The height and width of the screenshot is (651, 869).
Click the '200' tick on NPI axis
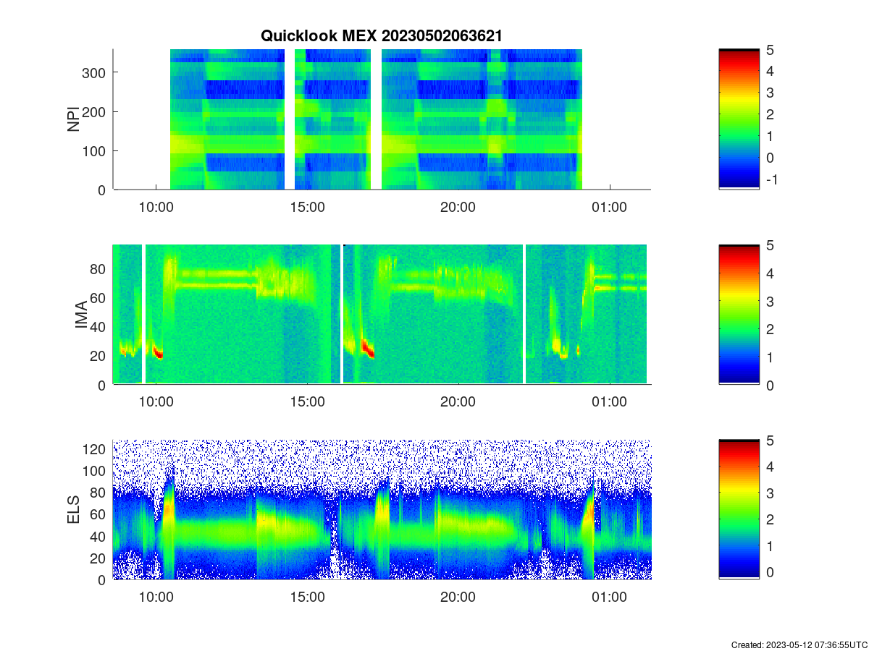(95, 111)
